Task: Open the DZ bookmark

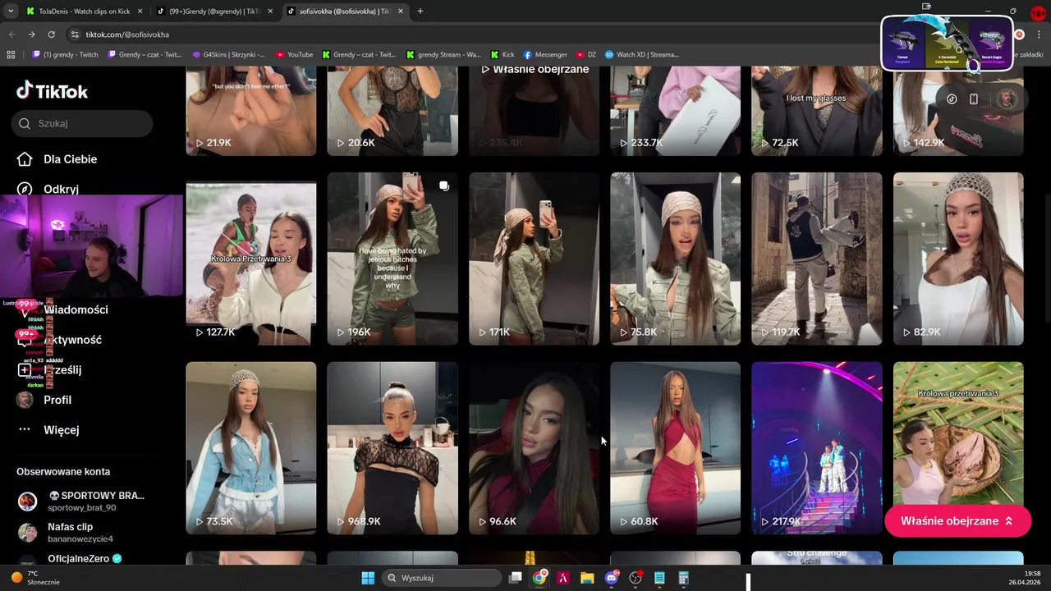Action: (x=586, y=55)
